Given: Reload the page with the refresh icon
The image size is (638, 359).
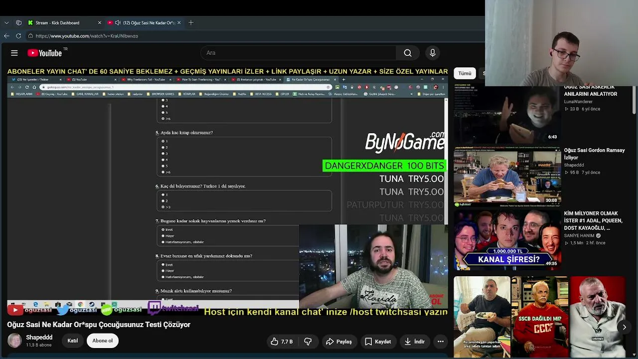Looking at the screenshot, I should [x=18, y=36].
